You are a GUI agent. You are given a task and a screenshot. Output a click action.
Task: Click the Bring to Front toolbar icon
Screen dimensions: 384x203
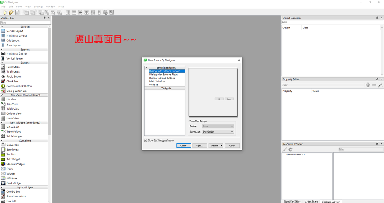pyautogui.click(x=32, y=12)
